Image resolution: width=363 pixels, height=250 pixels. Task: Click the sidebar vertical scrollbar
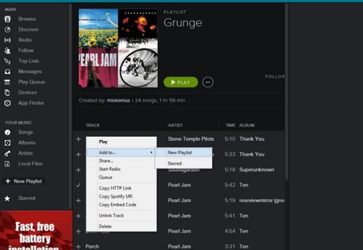(70, 107)
